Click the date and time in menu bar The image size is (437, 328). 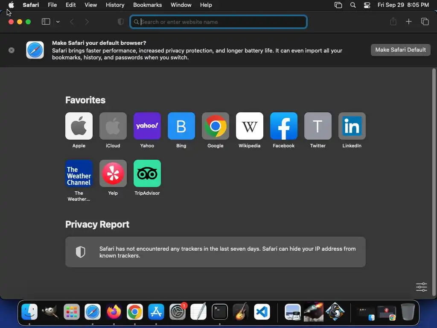[x=403, y=5]
